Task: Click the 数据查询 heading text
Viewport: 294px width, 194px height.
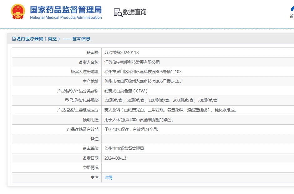Action: [134, 12]
